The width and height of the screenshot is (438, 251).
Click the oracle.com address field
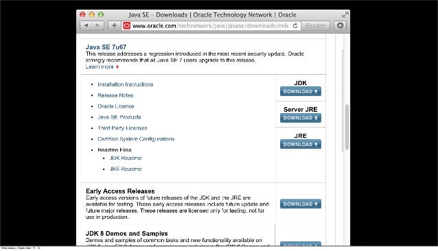[211, 25]
